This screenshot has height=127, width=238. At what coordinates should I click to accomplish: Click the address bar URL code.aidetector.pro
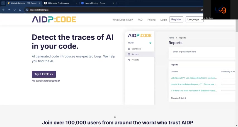click(x=39, y=10)
